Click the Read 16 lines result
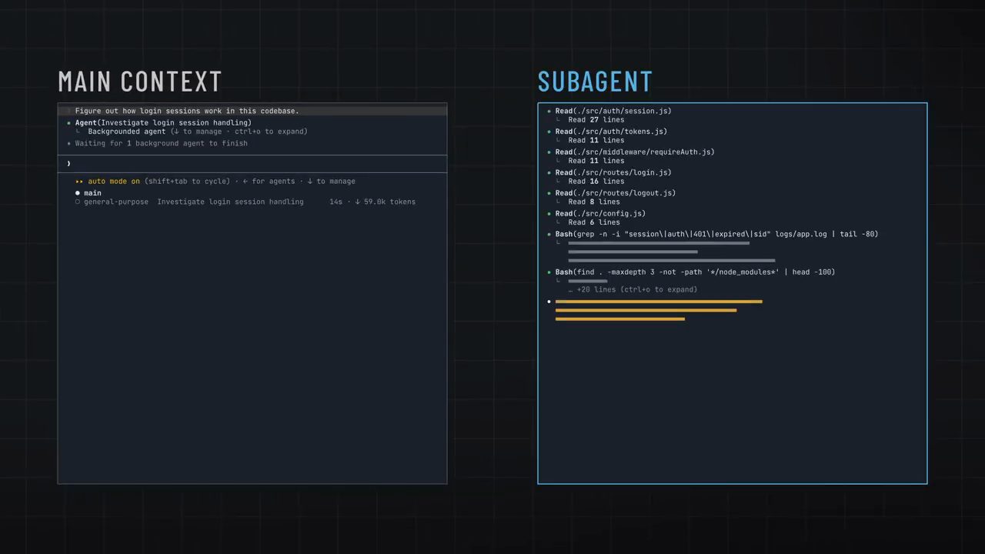The height and width of the screenshot is (554, 985). (x=596, y=182)
